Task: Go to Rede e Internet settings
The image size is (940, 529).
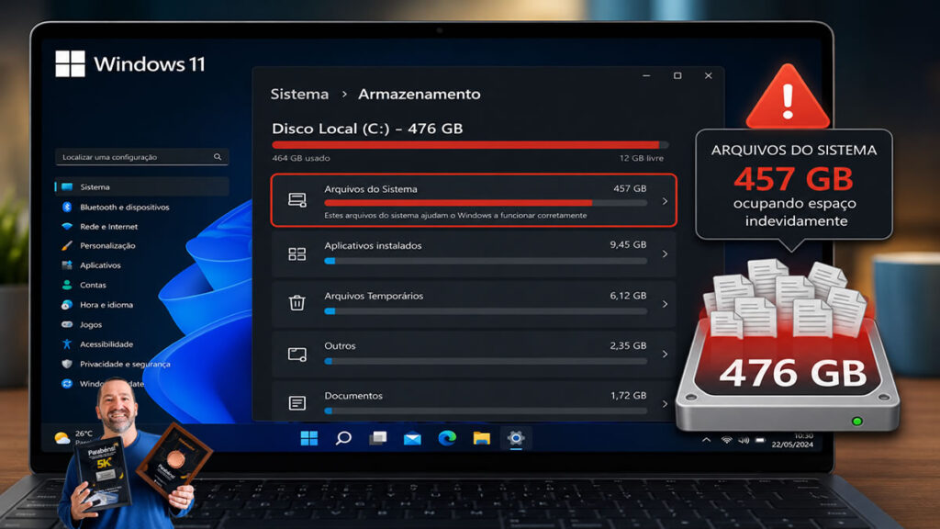Action: click(108, 227)
